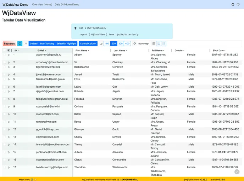The width and height of the screenshot is (244, 181).
Task: Click the Svelte logo in footer
Action: (35, 180)
